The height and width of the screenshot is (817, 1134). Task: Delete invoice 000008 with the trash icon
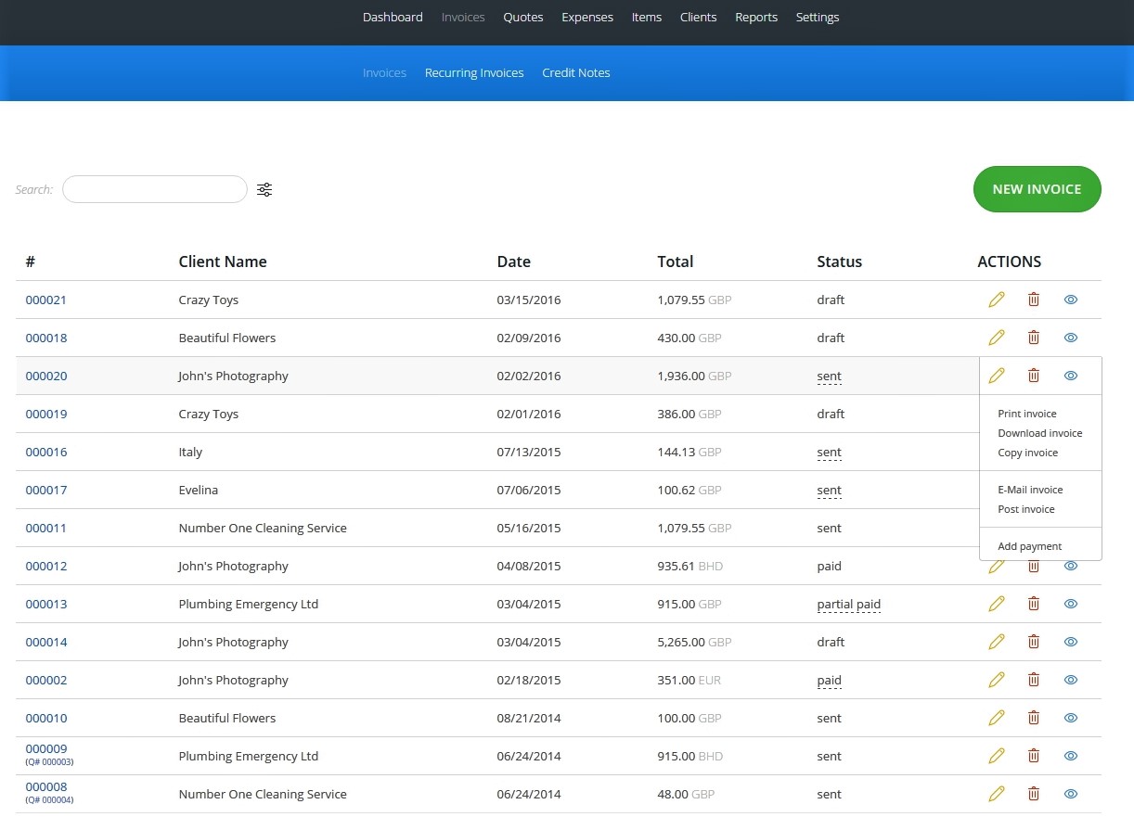click(x=1034, y=794)
